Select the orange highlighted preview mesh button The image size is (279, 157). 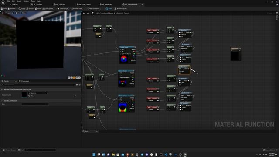[x=74, y=78]
